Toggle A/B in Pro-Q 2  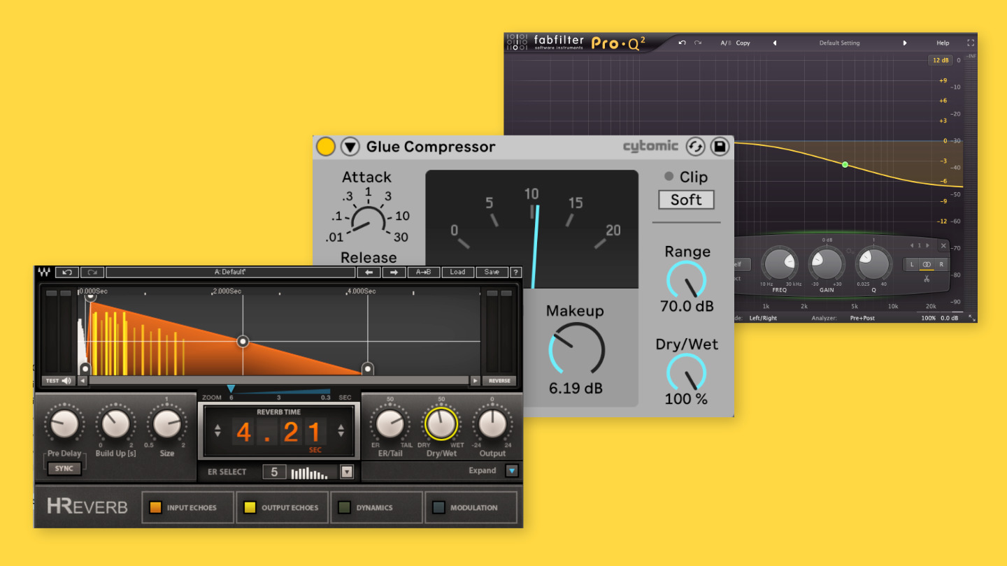click(x=725, y=43)
